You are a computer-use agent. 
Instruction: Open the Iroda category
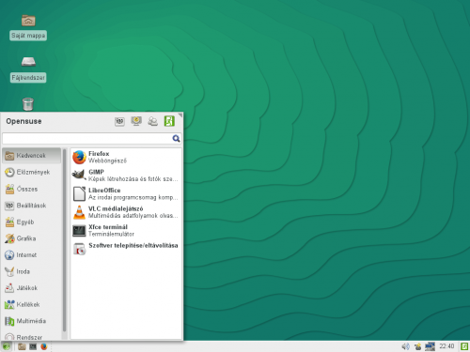coord(32,271)
